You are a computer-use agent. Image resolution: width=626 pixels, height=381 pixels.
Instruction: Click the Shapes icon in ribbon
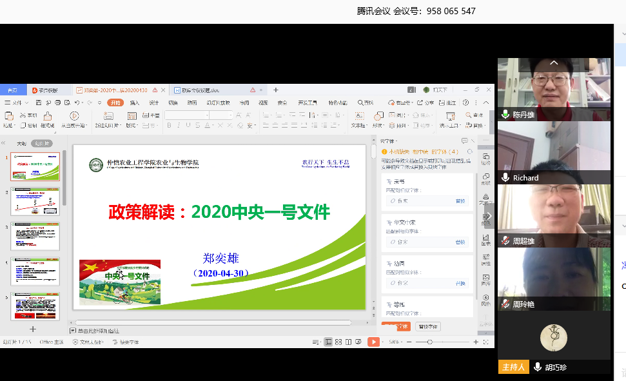point(377,115)
